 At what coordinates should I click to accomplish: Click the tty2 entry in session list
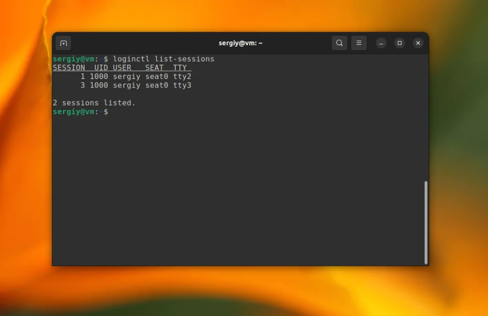pos(183,77)
